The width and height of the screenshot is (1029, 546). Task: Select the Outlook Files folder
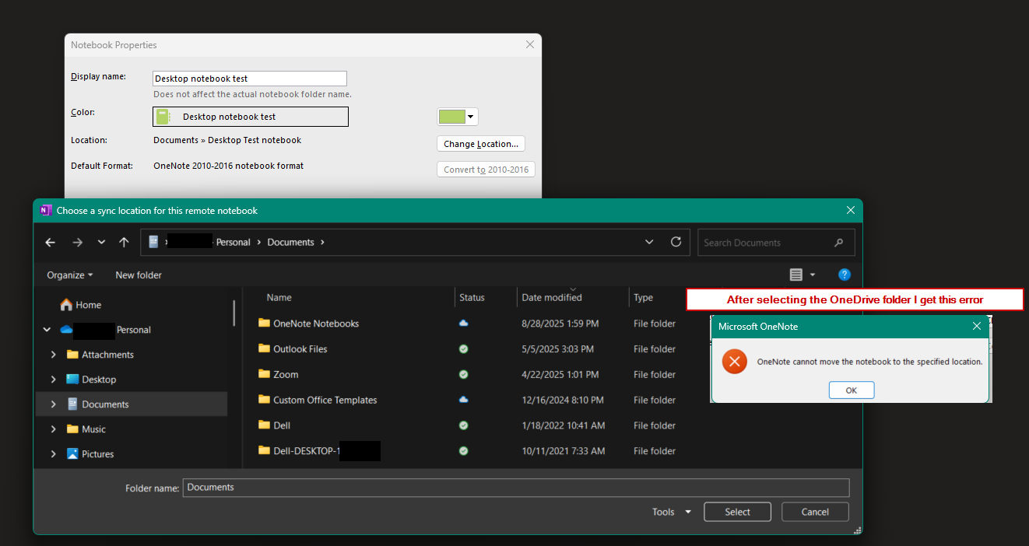300,349
